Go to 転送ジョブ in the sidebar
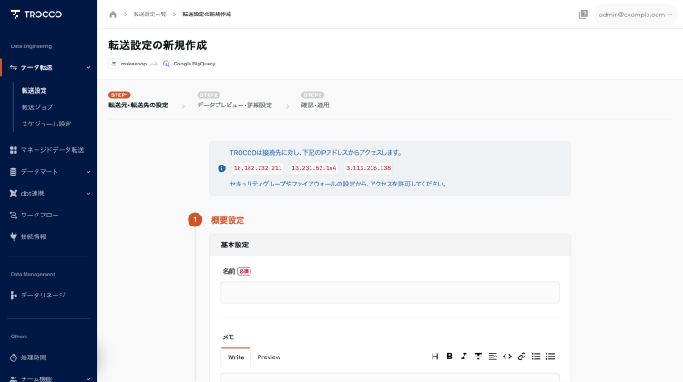 37,107
